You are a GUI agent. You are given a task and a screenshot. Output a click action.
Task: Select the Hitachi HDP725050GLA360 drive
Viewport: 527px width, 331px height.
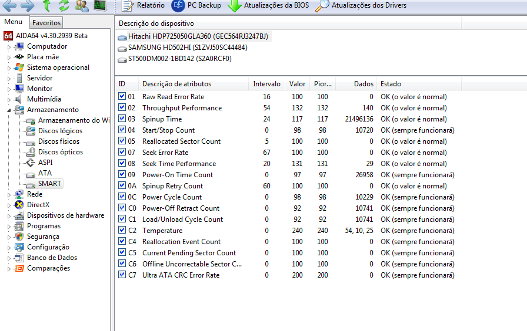(194, 36)
